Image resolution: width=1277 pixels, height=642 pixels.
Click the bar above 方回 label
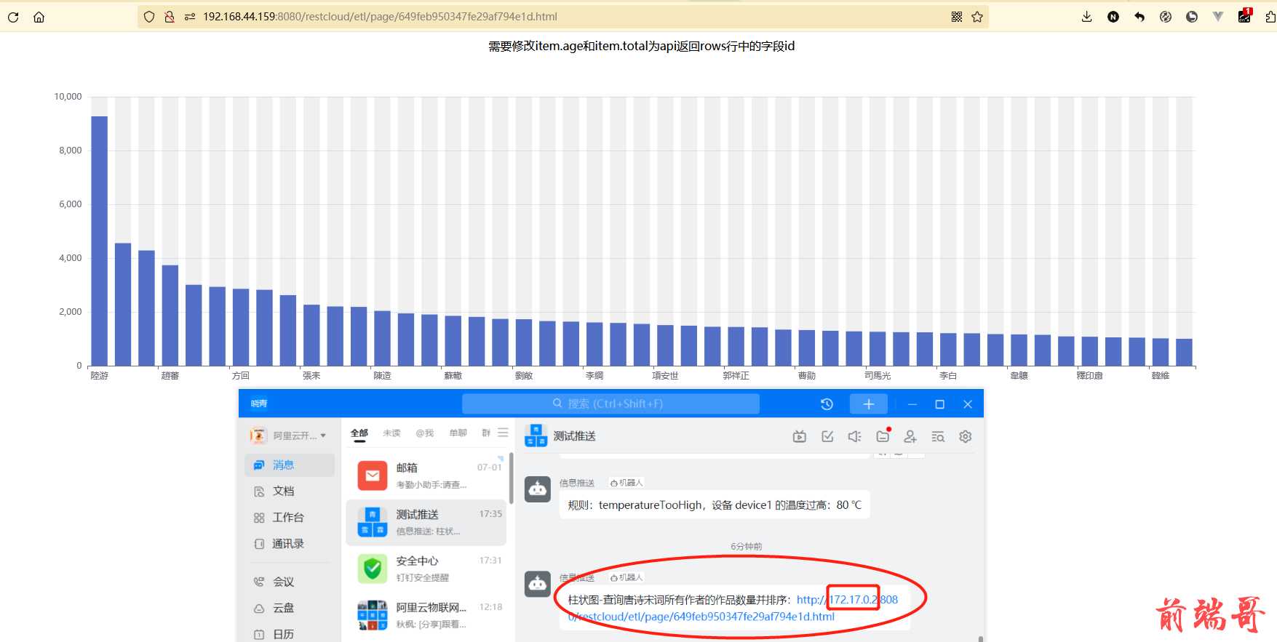tap(241, 327)
